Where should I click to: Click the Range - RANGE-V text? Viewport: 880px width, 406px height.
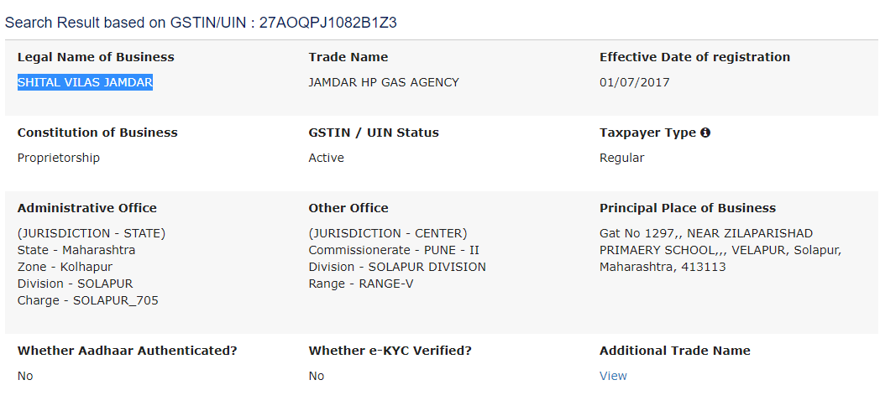[x=361, y=284]
